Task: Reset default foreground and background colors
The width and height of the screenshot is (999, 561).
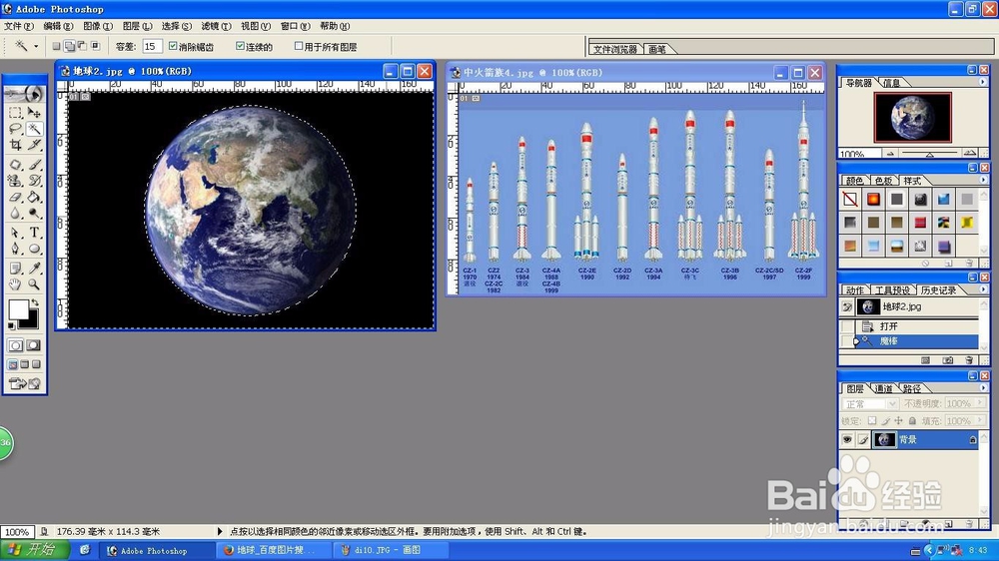Action: click(11, 326)
